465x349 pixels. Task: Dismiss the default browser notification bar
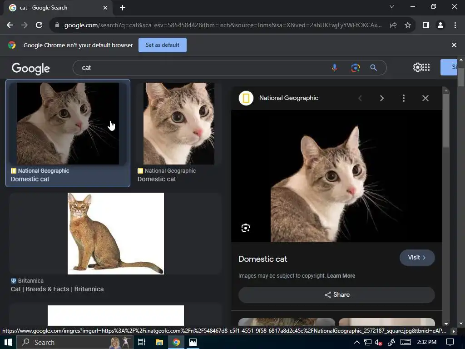(454, 45)
